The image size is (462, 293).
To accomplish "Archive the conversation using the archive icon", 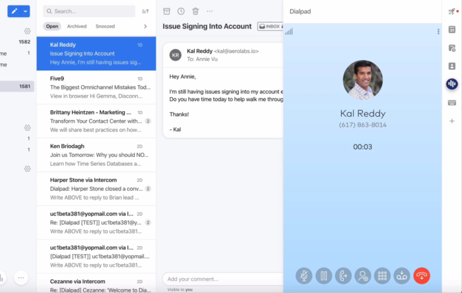I will (167, 11).
